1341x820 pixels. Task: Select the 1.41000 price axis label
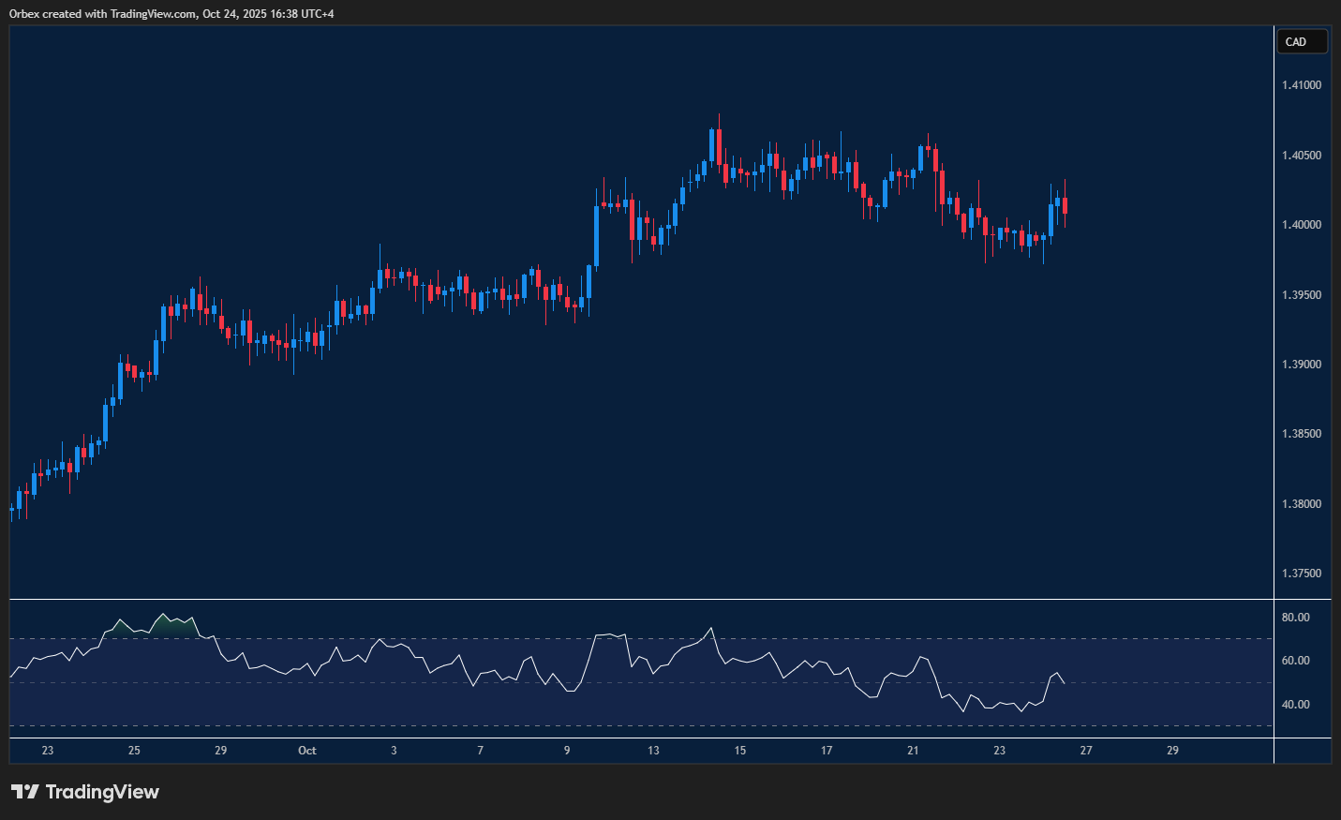(x=1302, y=85)
